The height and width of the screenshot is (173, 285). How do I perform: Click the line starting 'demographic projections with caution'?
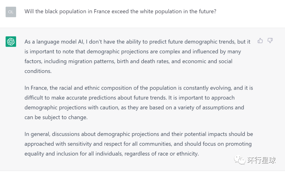click(x=134, y=108)
